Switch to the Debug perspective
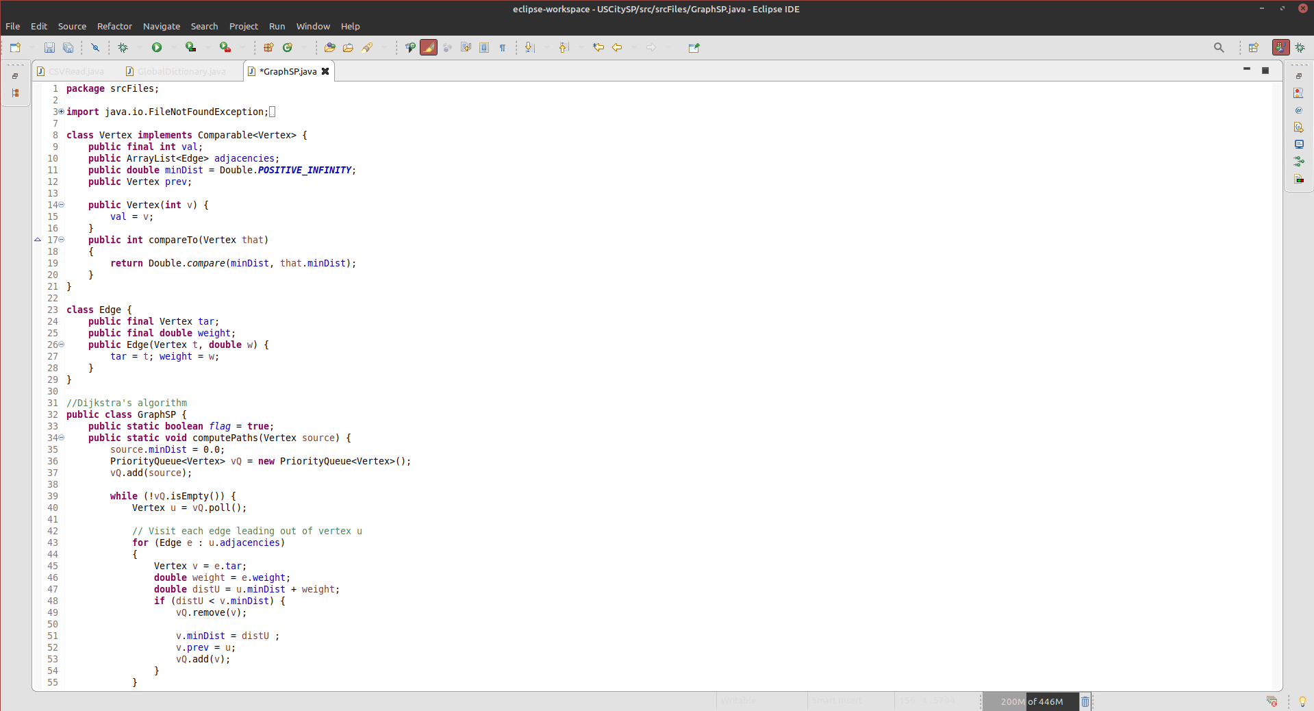This screenshot has height=711, width=1314. click(1300, 47)
